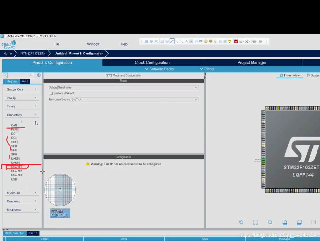Select the USART1 peripheral
This screenshot has width=320, height=241.
point(16,167)
